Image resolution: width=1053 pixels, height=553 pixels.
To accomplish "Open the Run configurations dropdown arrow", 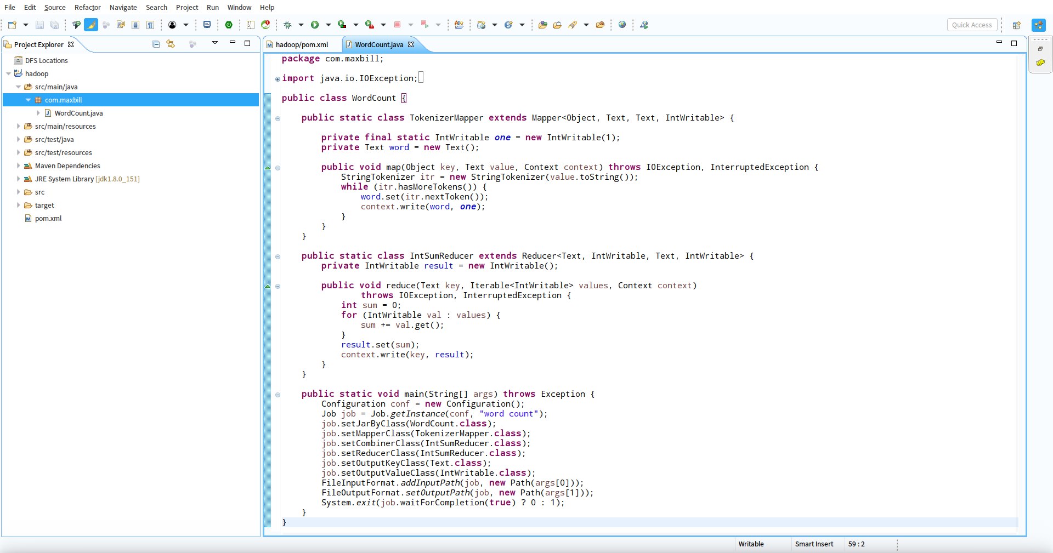I will pyautogui.click(x=328, y=25).
